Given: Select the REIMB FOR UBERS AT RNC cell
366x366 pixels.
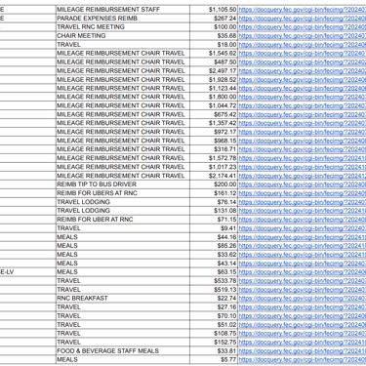Looking at the screenshot, I should (x=123, y=193).
